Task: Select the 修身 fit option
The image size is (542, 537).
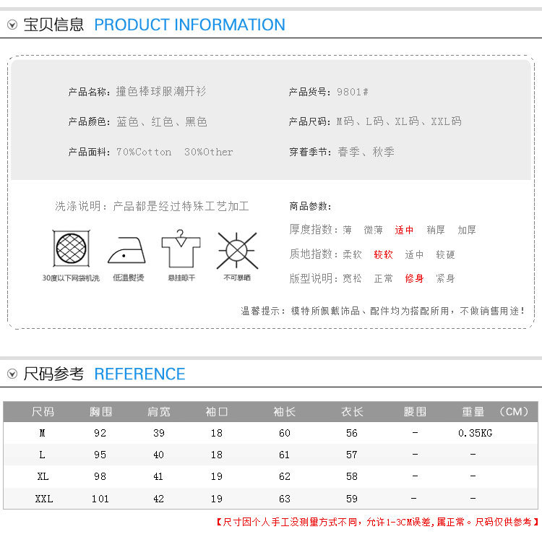Action: point(414,278)
